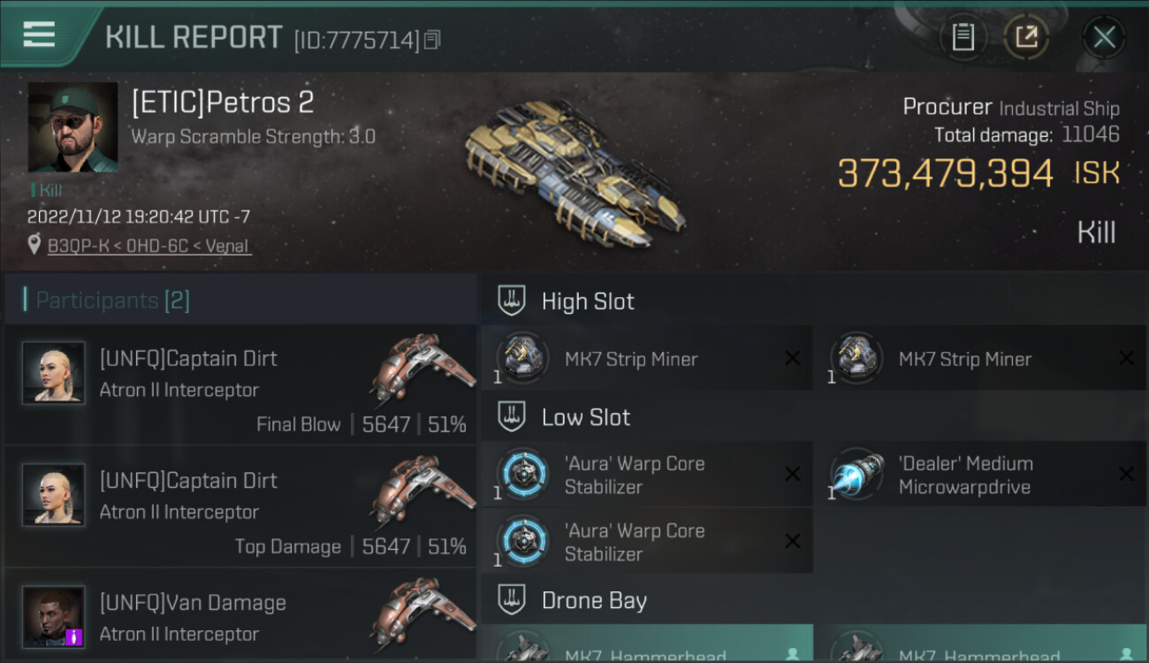Select Captain Dirt Top Damage entry
Screen dimensions: 1149x663
tap(240, 507)
